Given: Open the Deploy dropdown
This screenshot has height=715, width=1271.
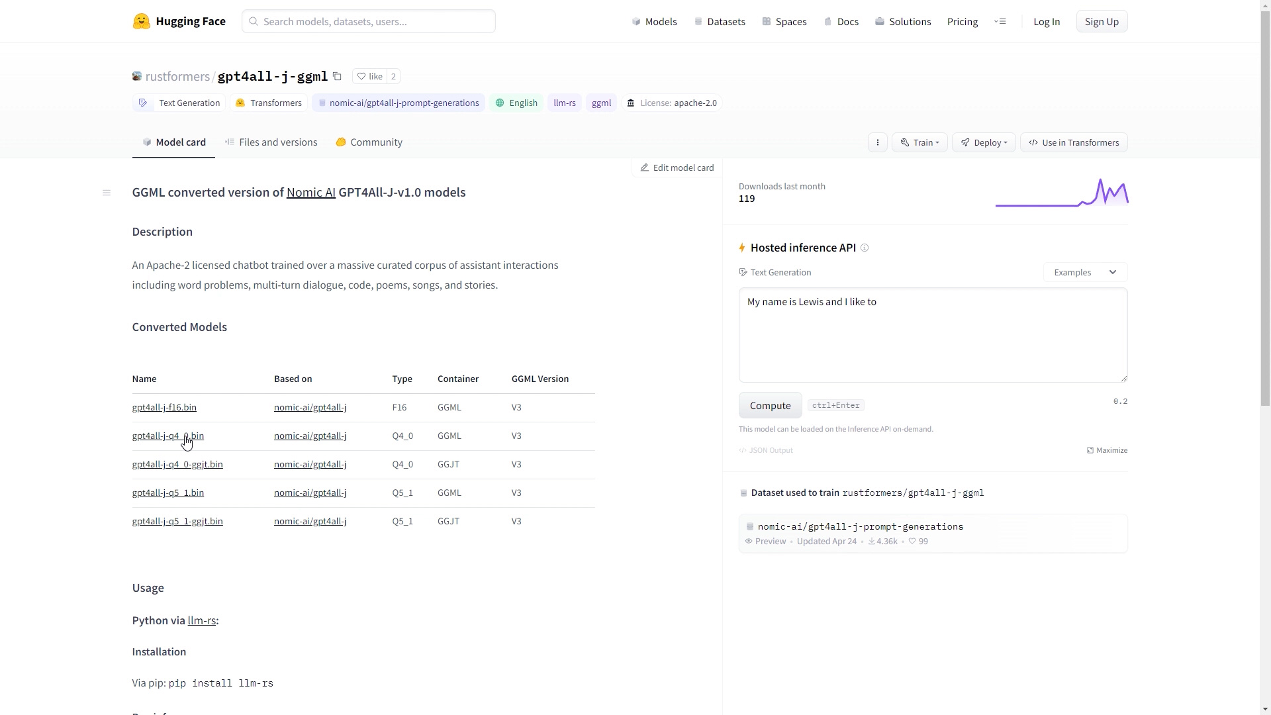Looking at the screenshot, I should pos(984,142).
